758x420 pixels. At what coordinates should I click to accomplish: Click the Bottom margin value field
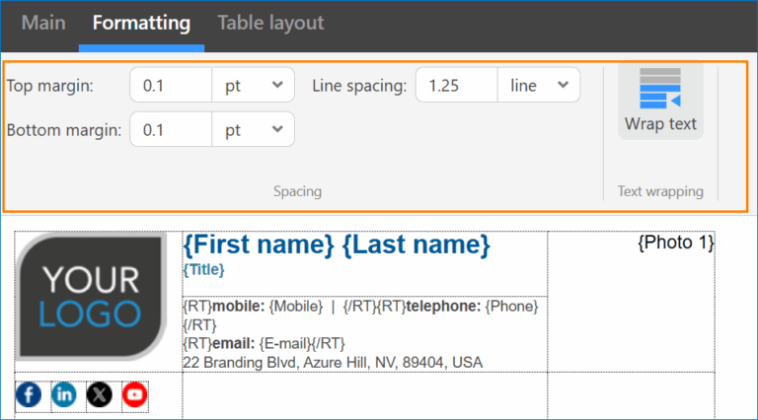point(171,129)
